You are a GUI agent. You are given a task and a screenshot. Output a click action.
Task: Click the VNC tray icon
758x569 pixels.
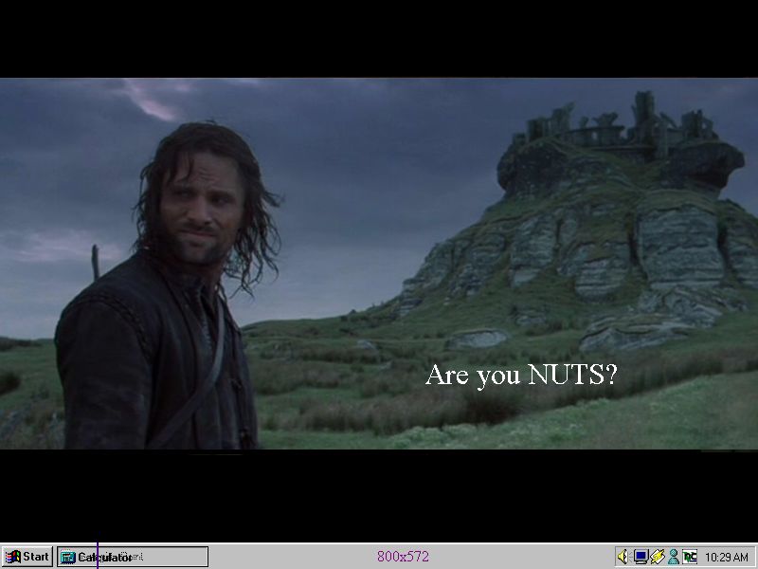click(689, 557)
